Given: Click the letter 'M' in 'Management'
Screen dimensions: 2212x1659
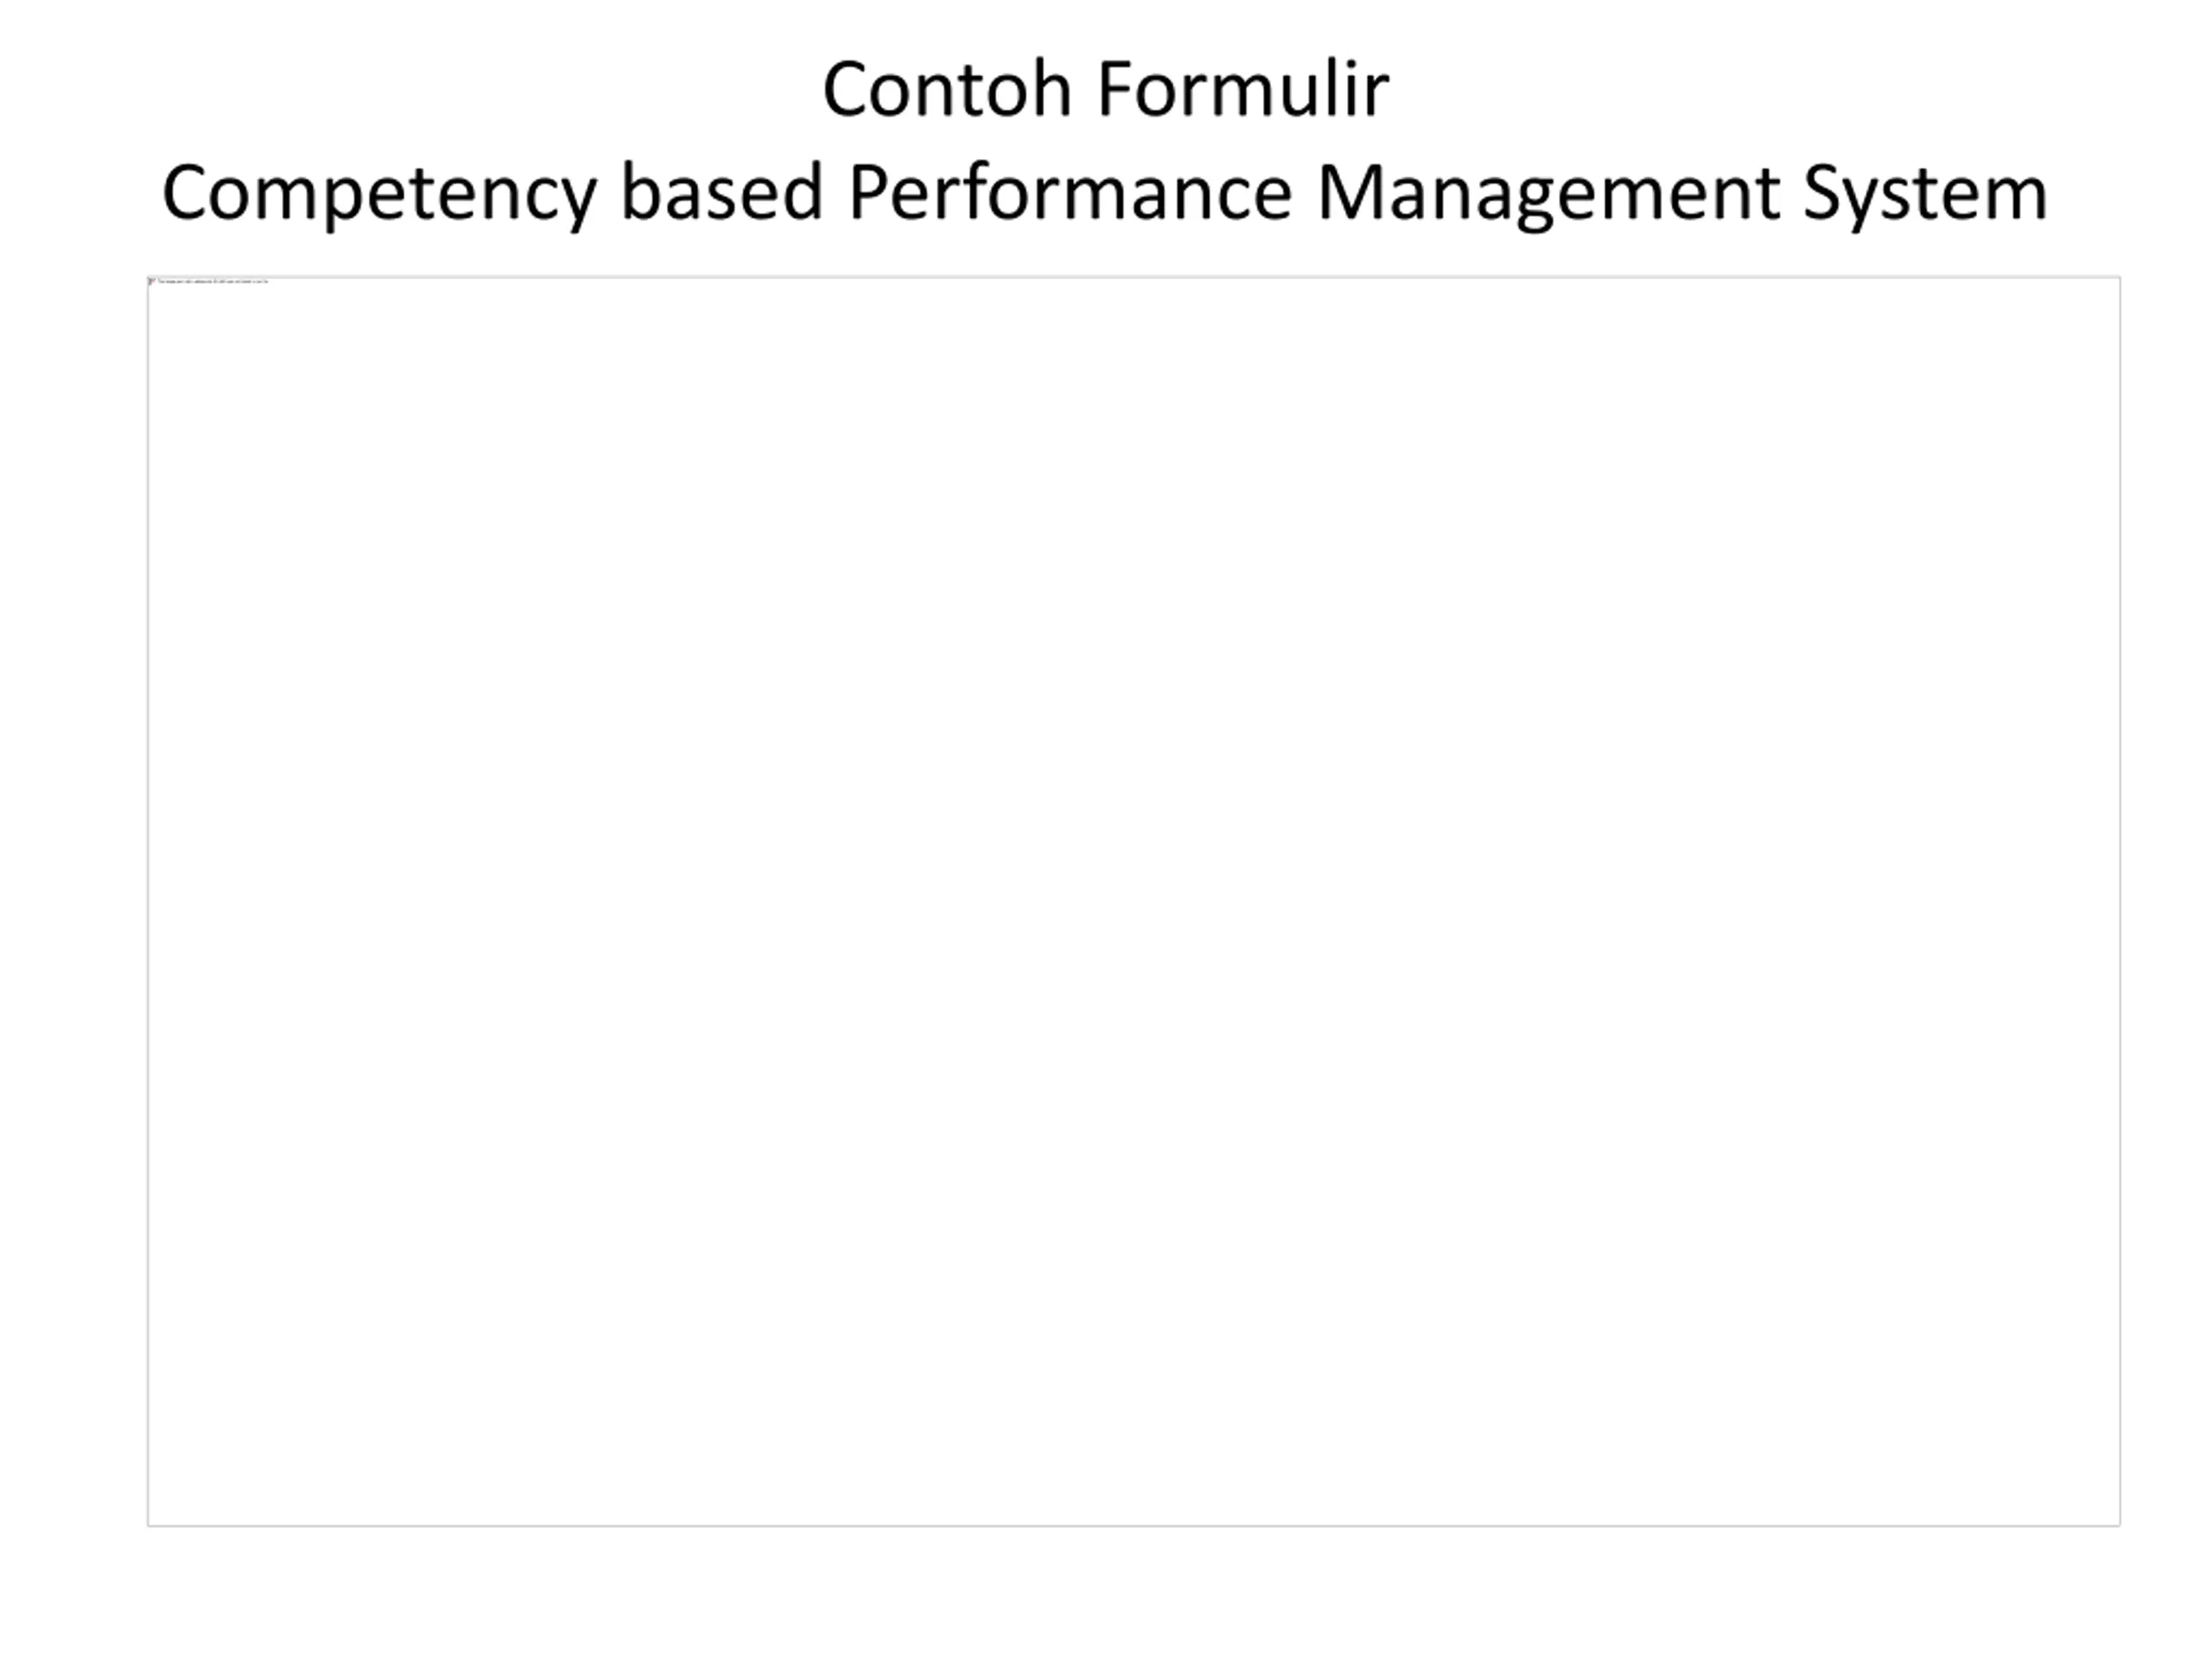Looking at the screenshot, I should (x=1353, y=193).
